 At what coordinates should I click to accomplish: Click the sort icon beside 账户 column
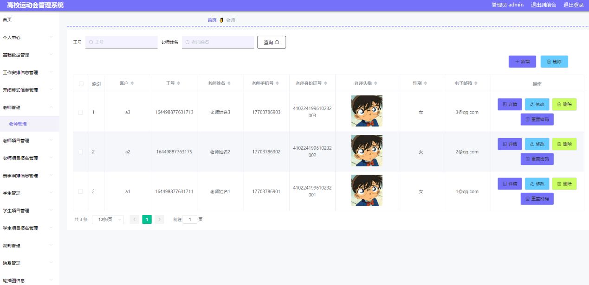(132, 83)
